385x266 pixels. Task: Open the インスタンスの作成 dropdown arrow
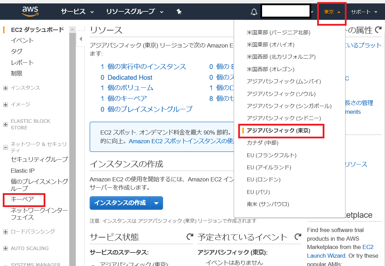tap(156, 203)
